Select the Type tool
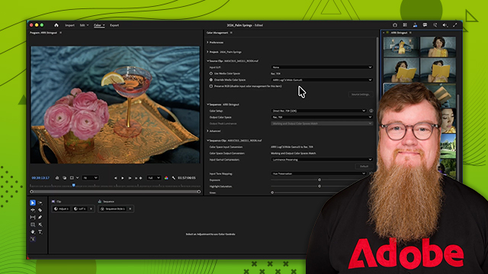Screen dimensions: 488x274 pos(40,231)
